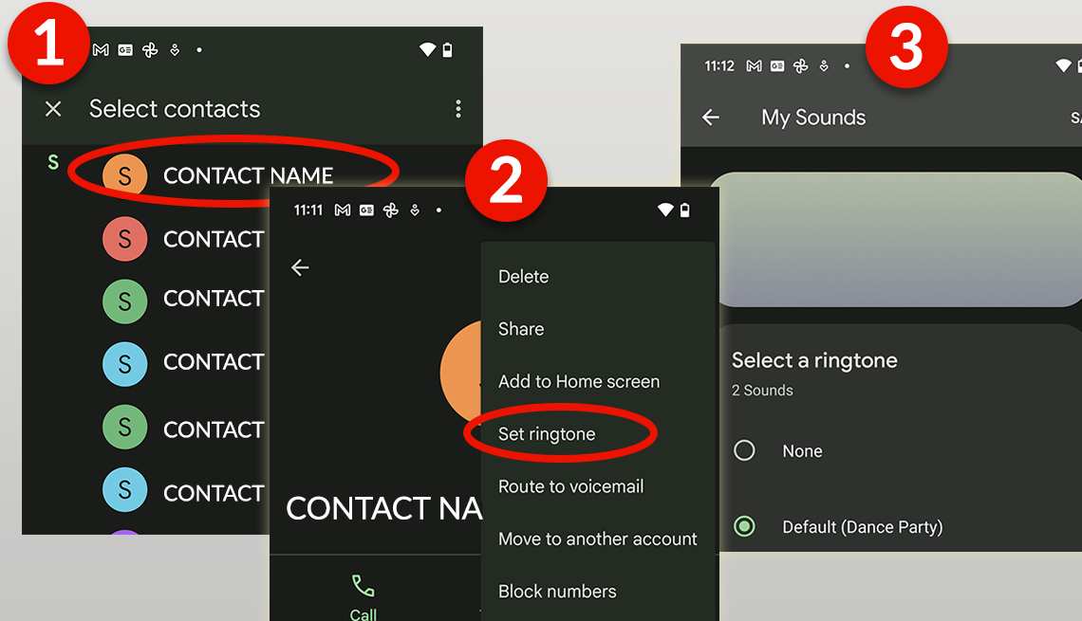Tap the Gmail icon in the 11:12 status bar
The height and width of the screenshot is (621, 1082).
pyautogui.click(x=754, y=66)
